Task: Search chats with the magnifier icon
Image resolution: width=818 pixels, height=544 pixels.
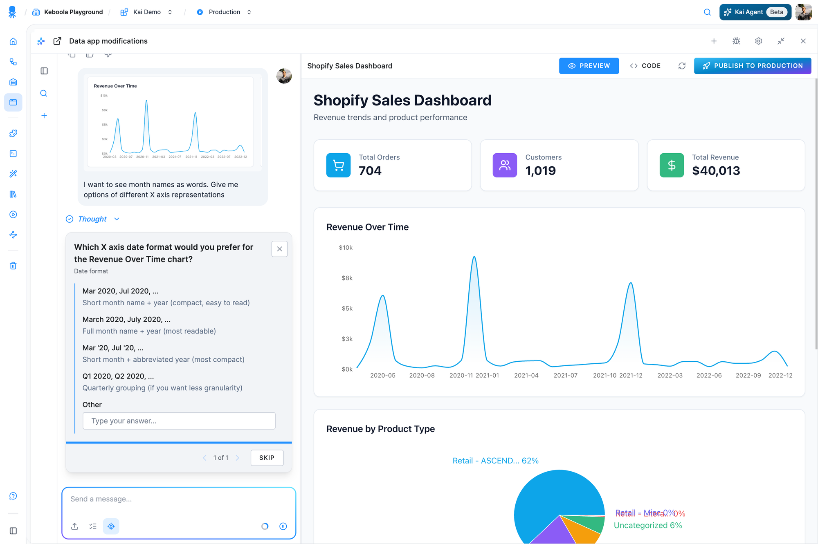Action: coord(44,93)
